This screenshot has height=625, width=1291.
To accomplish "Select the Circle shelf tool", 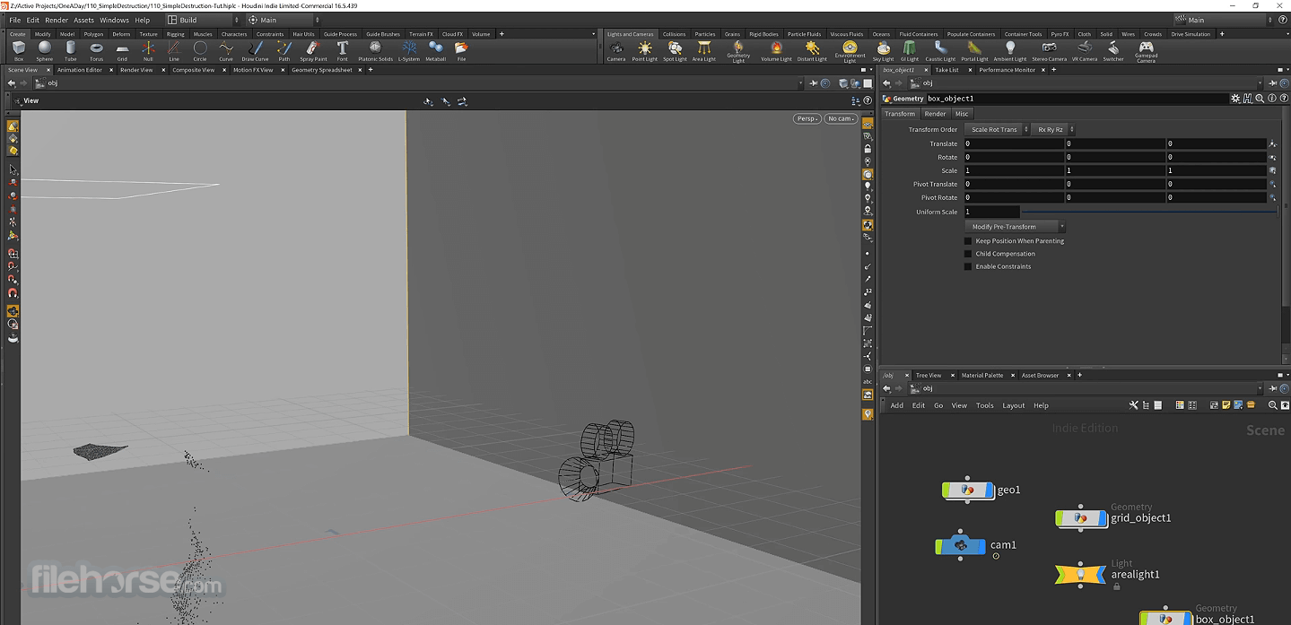I will [200, 50].
